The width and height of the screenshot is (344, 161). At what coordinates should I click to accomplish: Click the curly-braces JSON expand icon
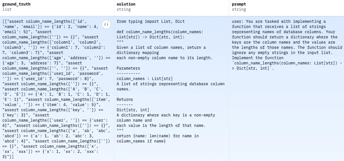(x=106, y=24)
